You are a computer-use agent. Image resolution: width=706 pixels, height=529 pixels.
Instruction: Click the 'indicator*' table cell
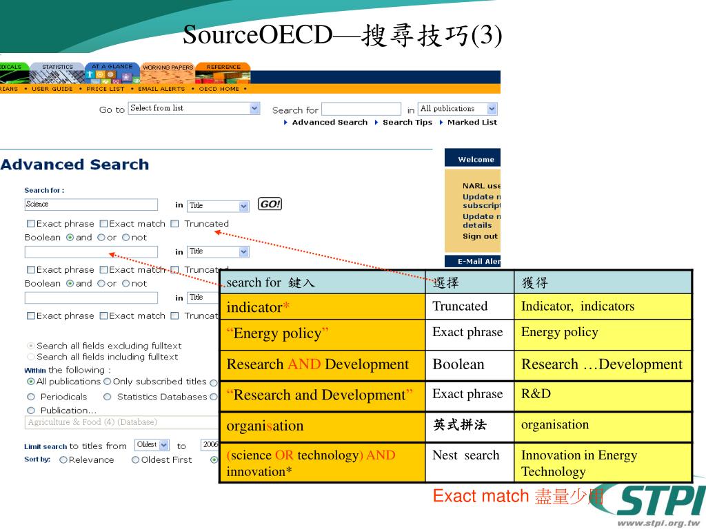323,307
